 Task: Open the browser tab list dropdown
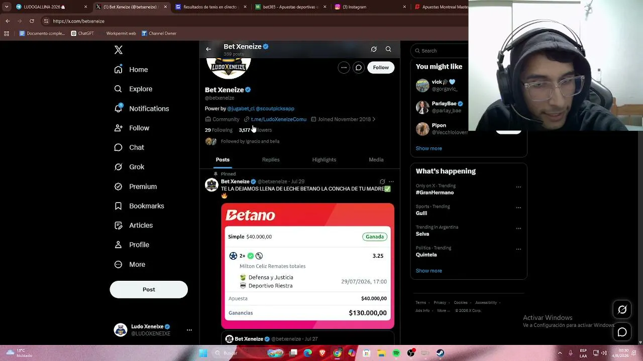click(x=7, y=7)
